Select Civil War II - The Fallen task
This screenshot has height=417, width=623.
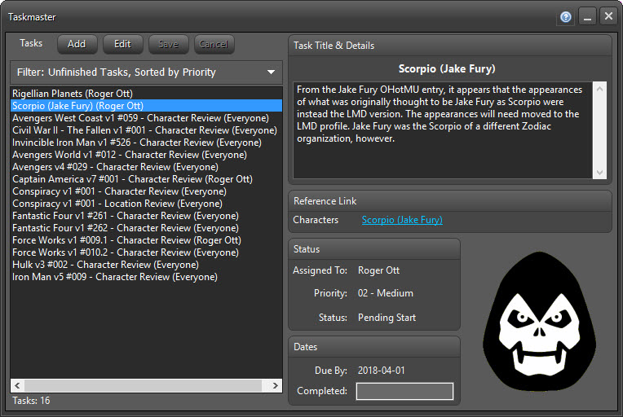coord(146,130)
